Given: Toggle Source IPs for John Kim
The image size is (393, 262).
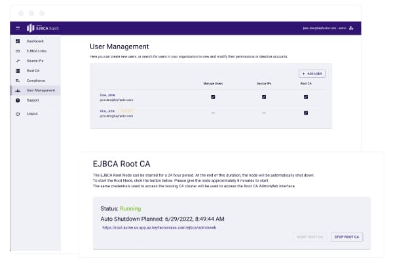Looking at the screenshot, I should (264, 113).
